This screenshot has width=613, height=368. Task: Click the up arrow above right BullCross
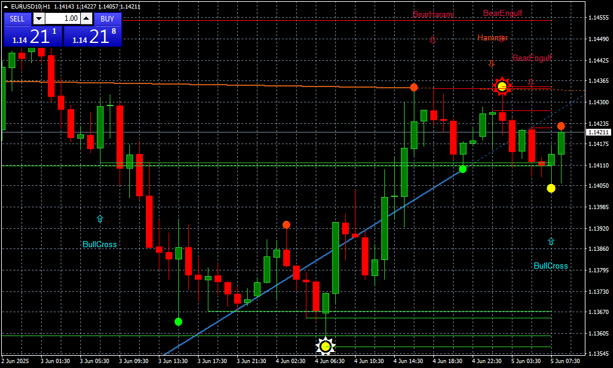click(550, 242)
